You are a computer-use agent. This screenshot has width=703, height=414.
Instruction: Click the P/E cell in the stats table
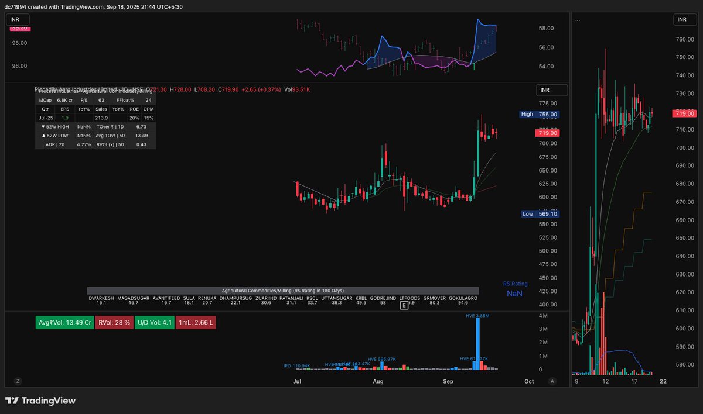[84, 101]
